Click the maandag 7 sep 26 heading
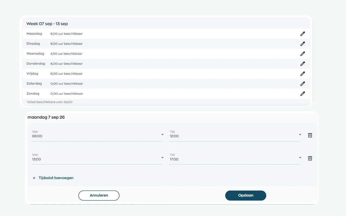This screenshot has width=346, height=216. (x=46, y=117)
